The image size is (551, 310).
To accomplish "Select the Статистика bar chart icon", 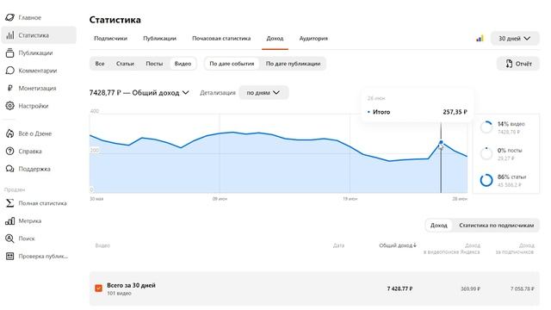I will coord(10,35).
